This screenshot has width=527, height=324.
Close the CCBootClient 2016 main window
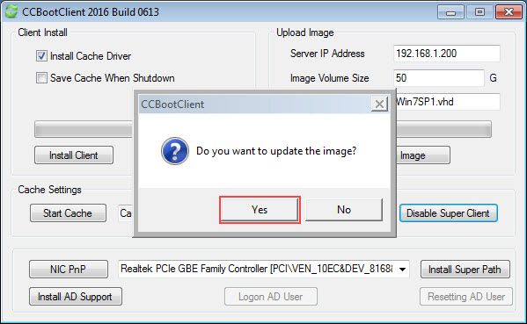pyautogui.click(x=509, y=12)
